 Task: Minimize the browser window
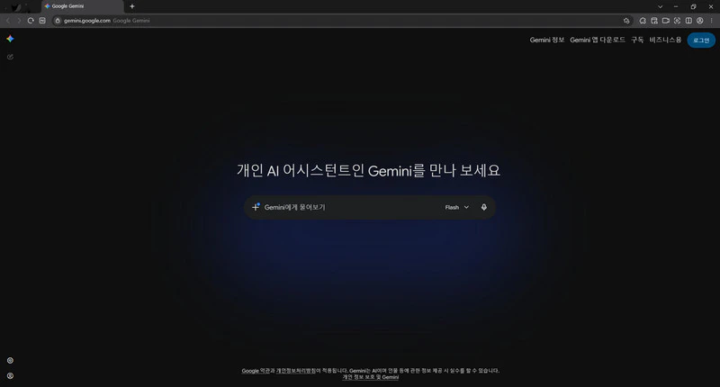coord(676,6)
